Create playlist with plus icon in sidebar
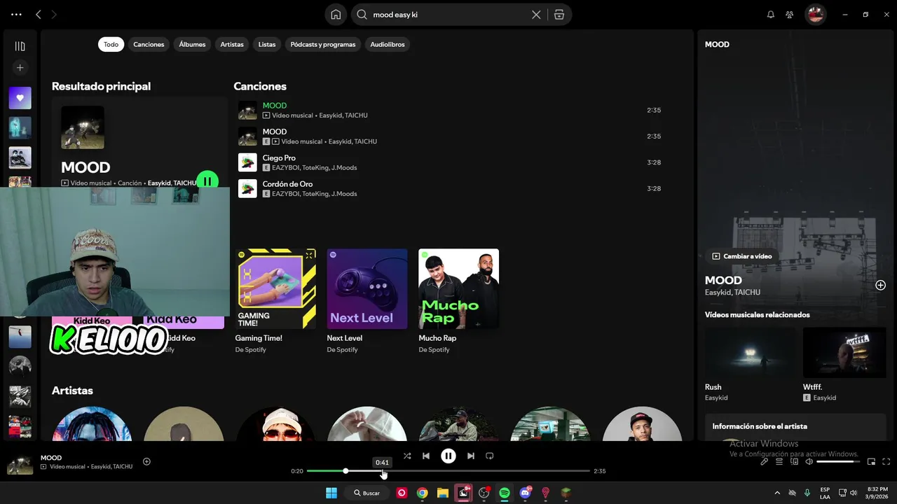The image size is (897, 504). 20,68
